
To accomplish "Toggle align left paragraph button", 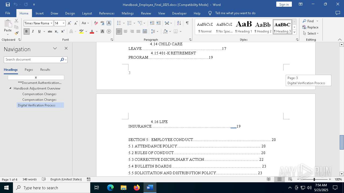I will click(x=119, y=31).
